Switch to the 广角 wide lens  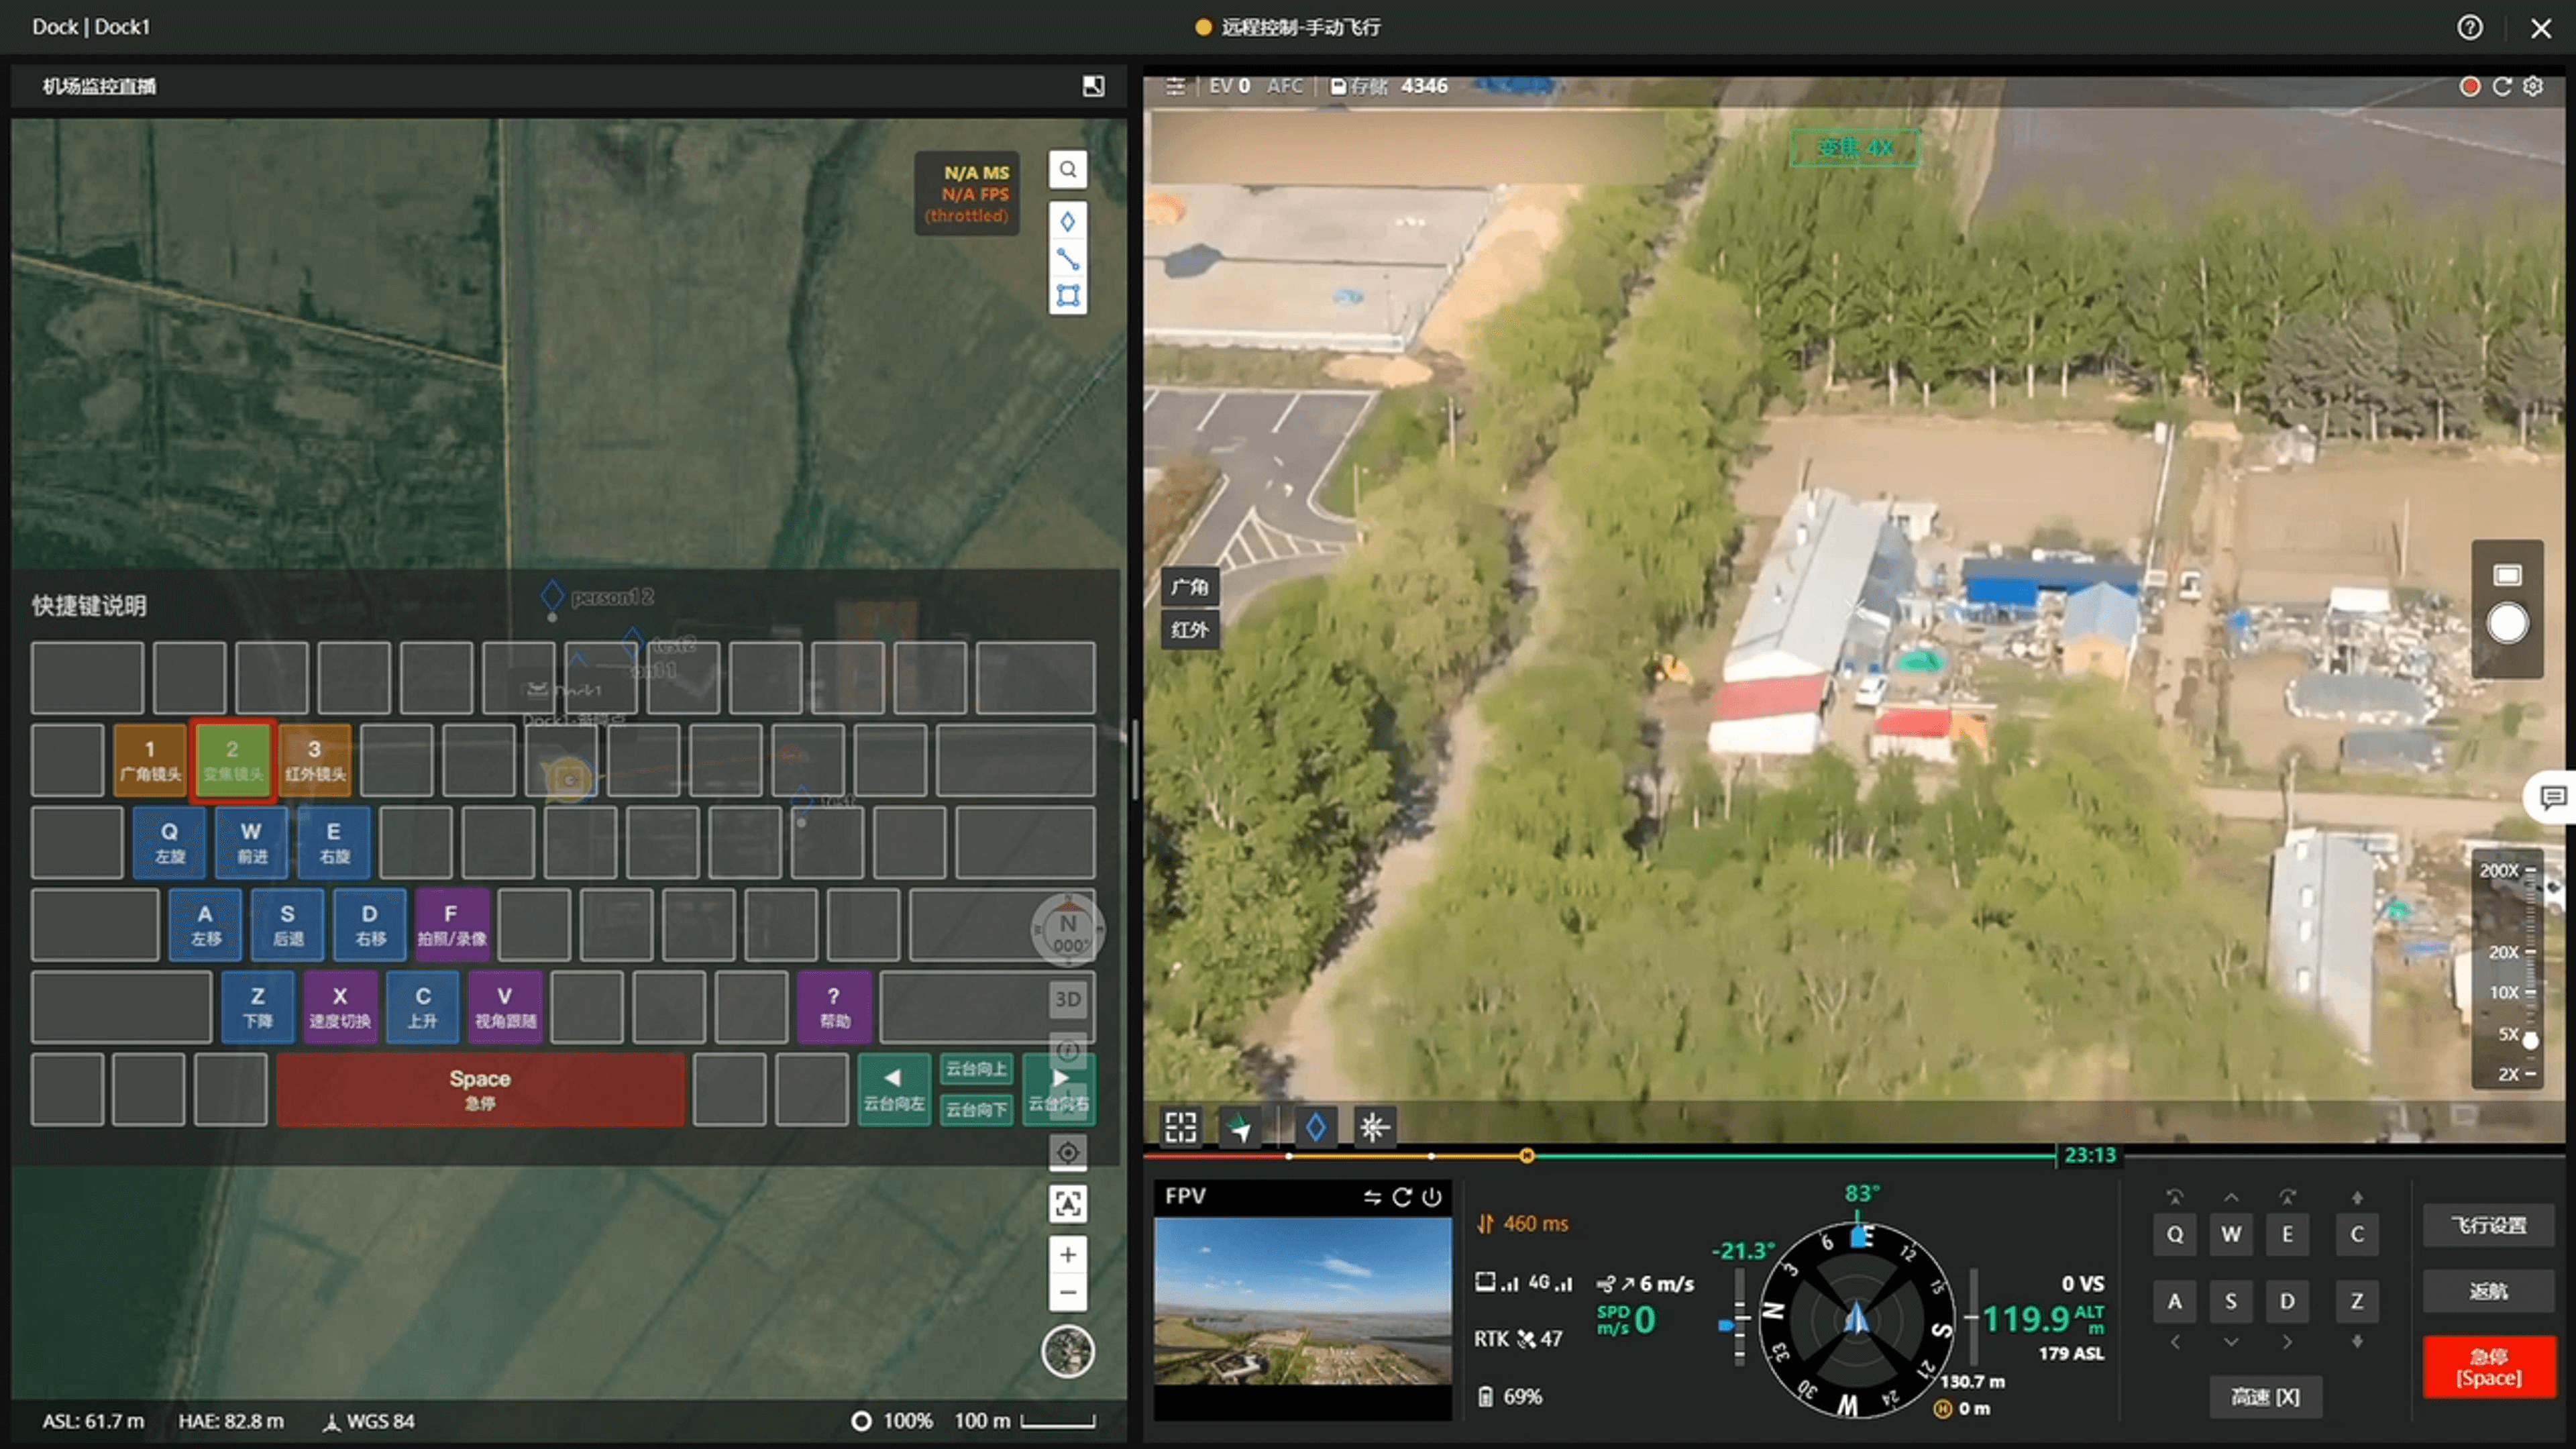(1189, 587)
